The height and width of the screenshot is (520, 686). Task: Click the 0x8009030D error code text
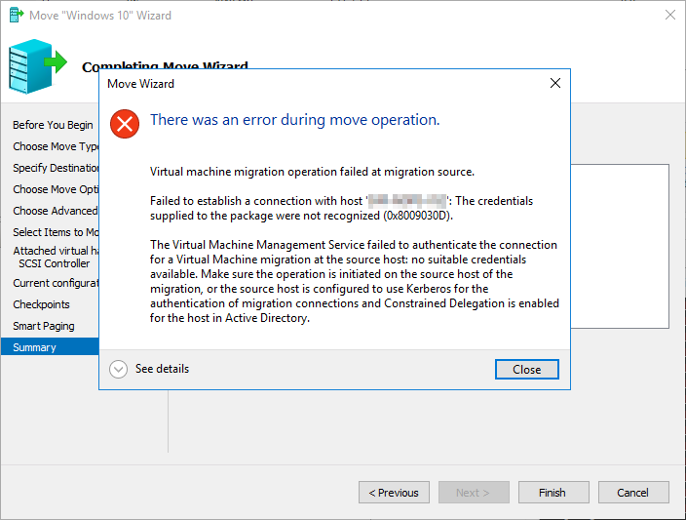[418, 216]
